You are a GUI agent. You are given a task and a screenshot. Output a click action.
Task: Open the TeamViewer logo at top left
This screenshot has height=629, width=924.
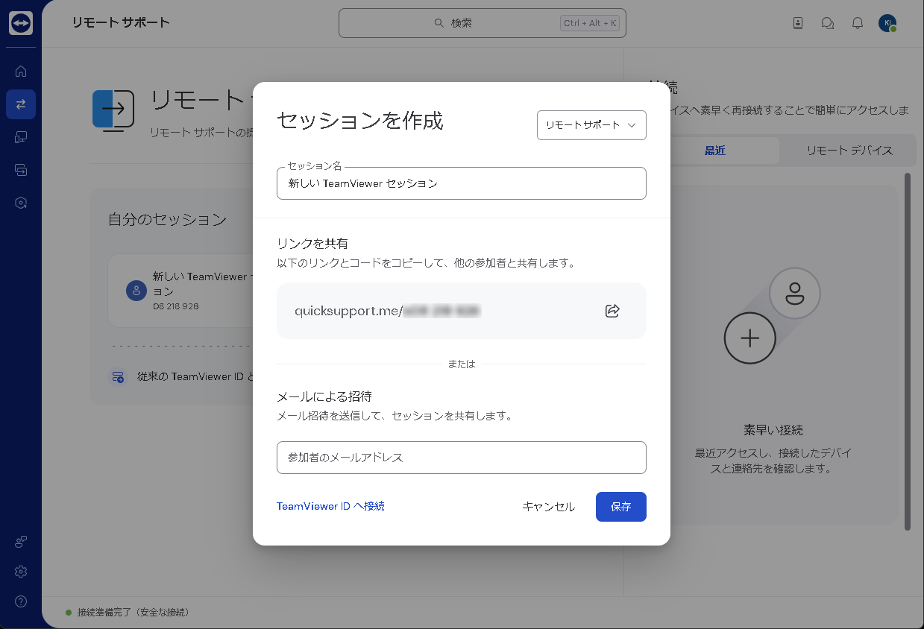[x=20, y=23]
